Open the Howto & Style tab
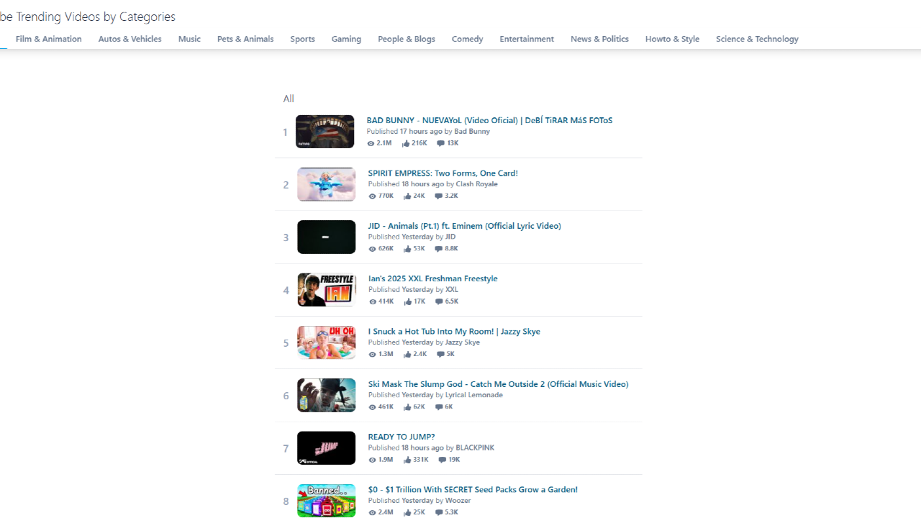 pos(672,39)
